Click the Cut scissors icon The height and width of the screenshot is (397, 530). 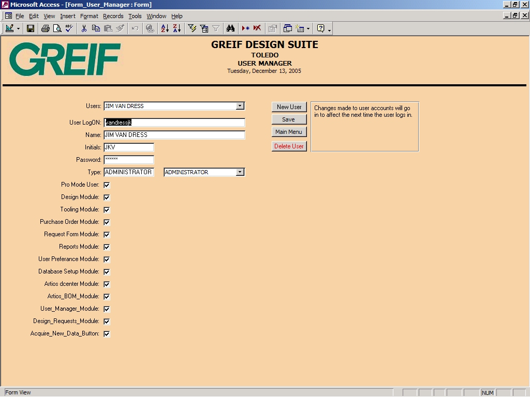84,29
